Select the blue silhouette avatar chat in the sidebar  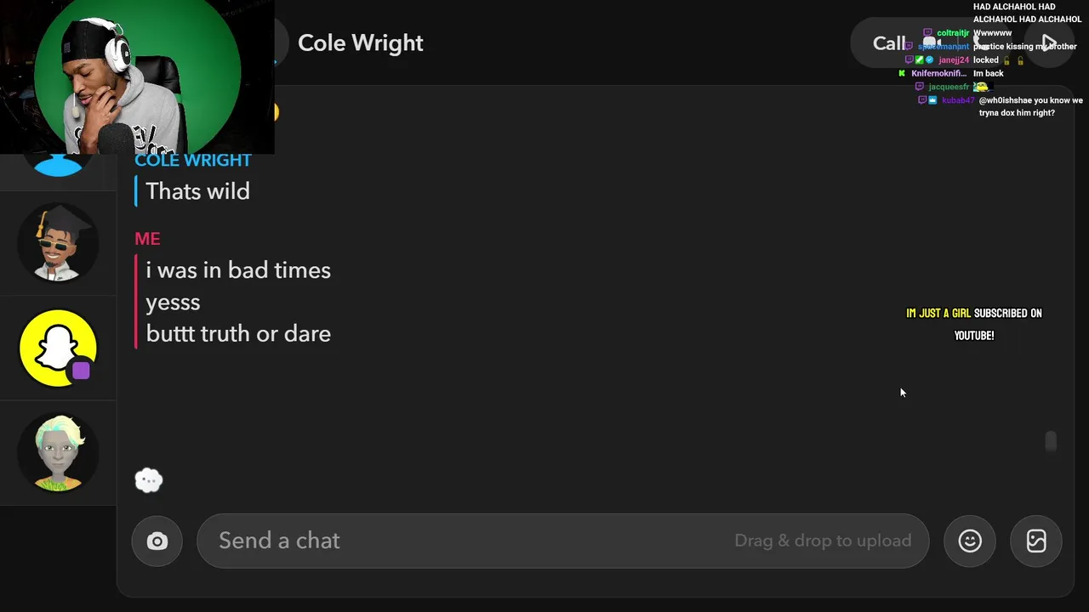[x=58, y=165]
